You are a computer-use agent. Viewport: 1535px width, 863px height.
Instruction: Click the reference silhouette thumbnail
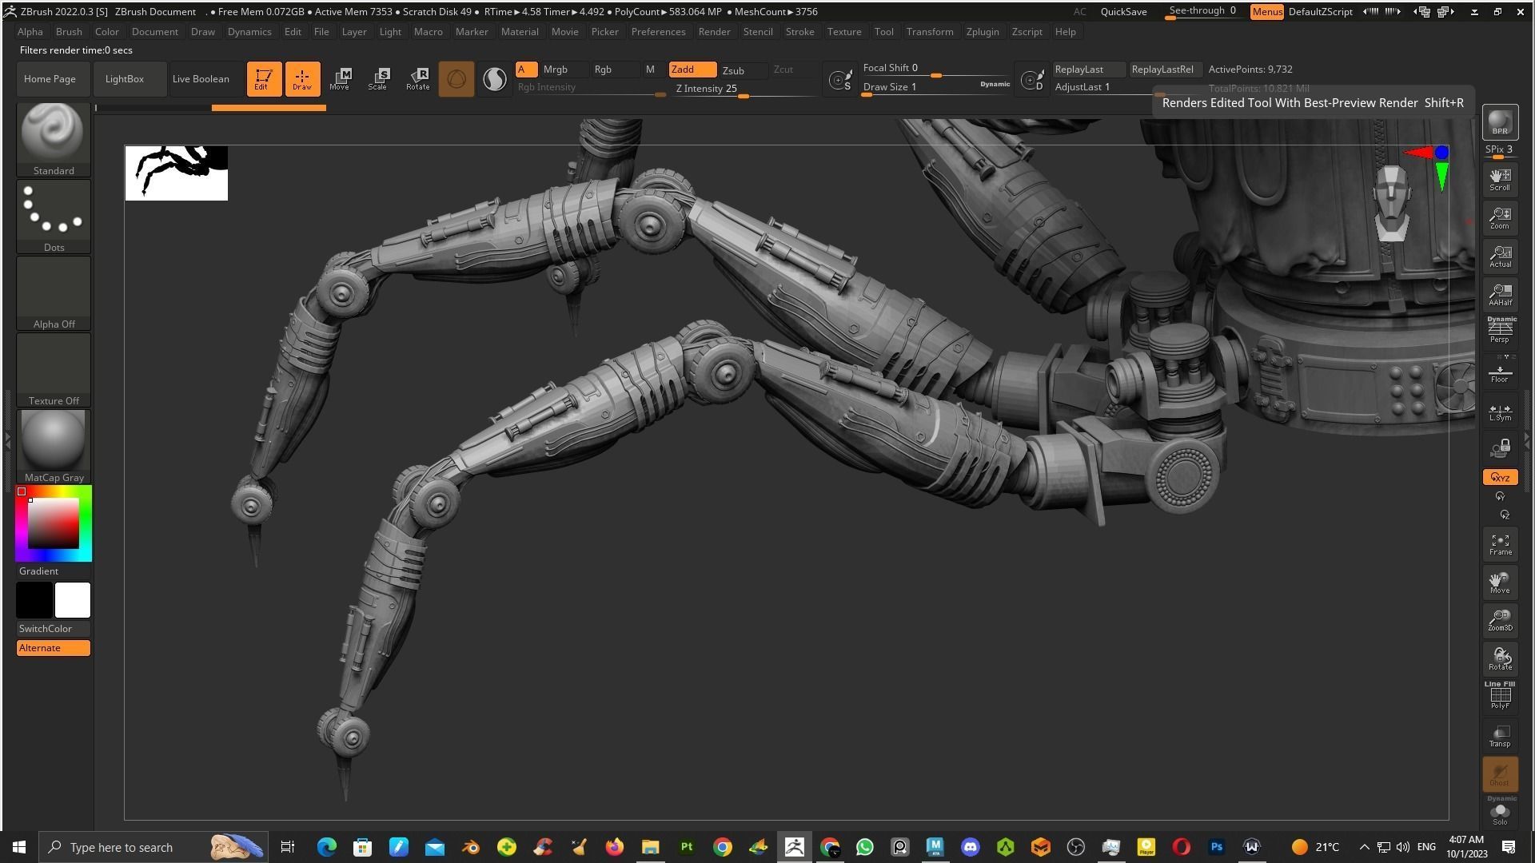177,173
